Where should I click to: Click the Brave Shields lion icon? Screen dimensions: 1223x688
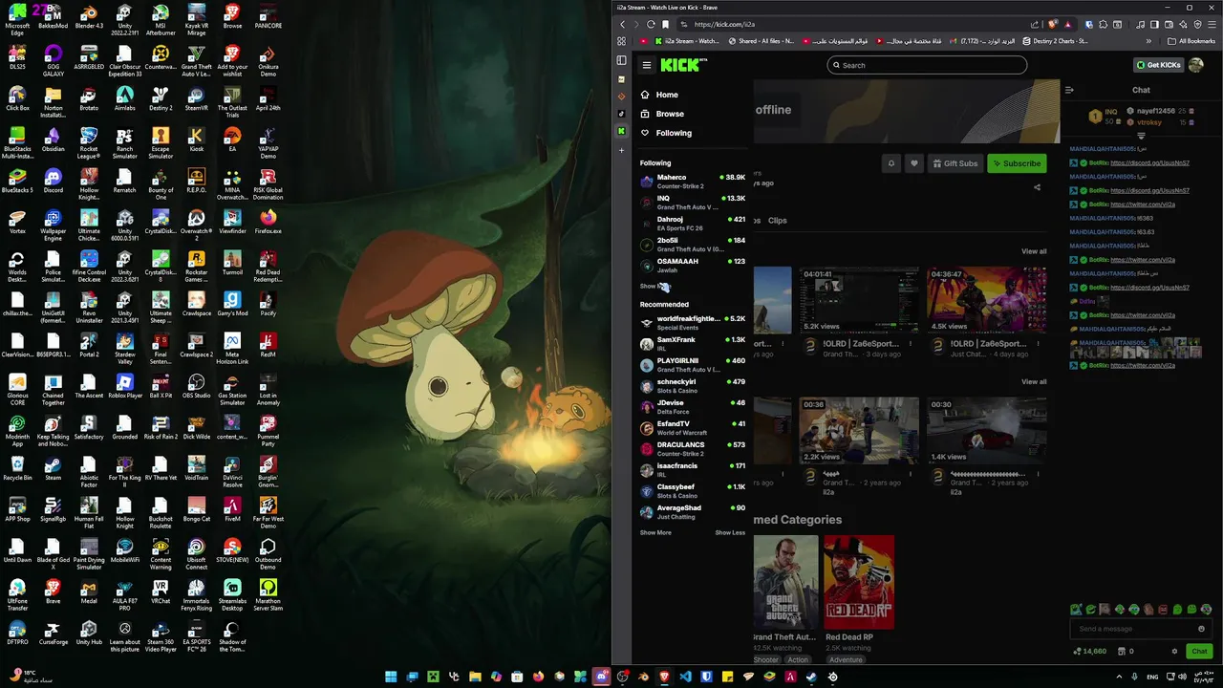(x=1052, y=24)
